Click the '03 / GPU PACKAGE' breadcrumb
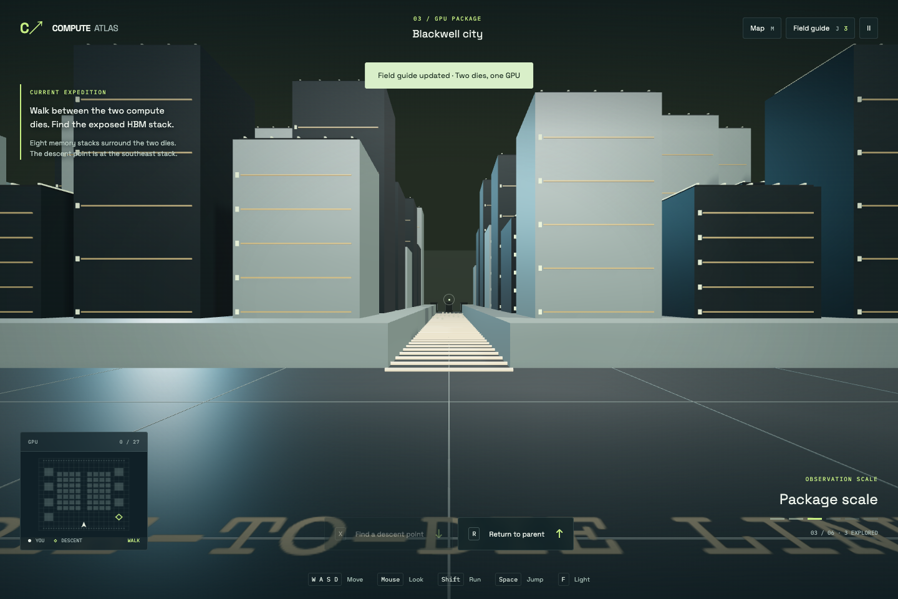 tap(447, 19)
